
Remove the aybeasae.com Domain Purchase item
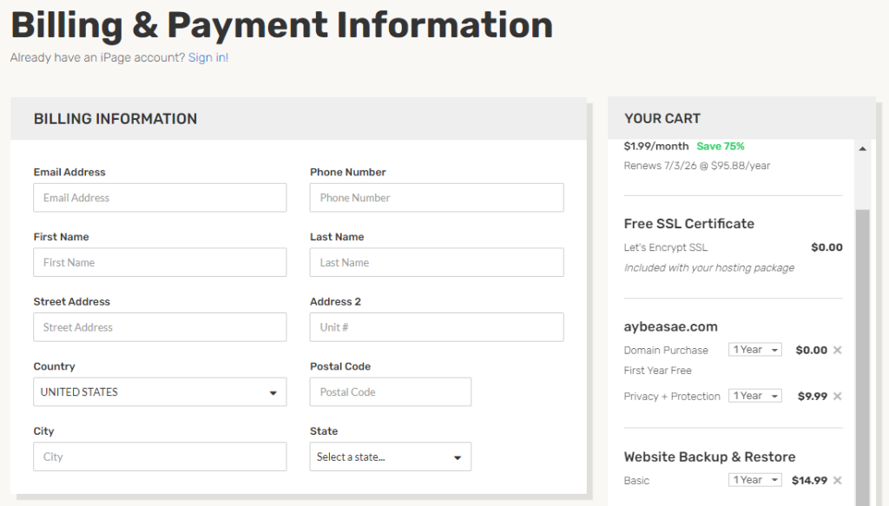click(838, 350)
